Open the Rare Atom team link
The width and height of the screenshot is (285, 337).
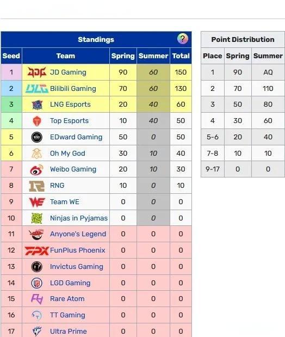coord(67,299)
